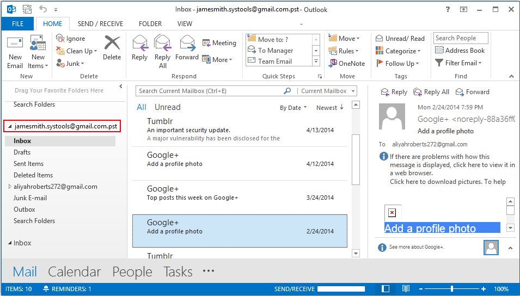The width and height of the screenshot is (520, 296).
Task: Switch to the FOLDER tab
Action: pyautogui.click(x=150, y=24)
